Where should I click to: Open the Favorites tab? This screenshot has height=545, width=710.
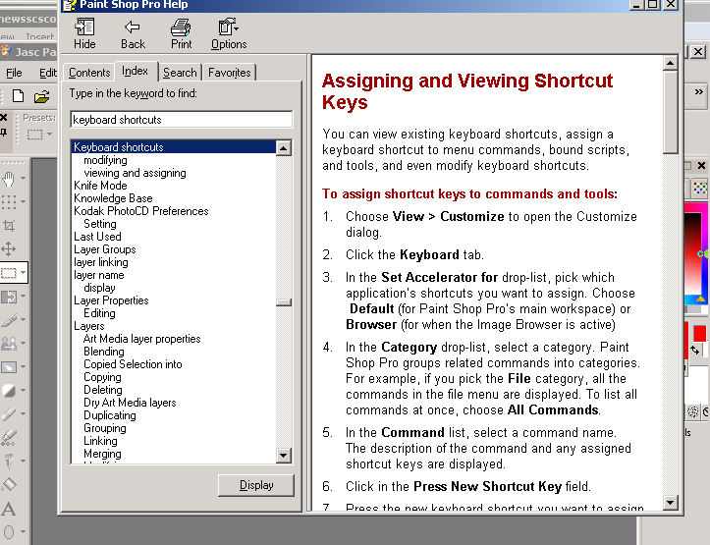(x=229, y=73)
